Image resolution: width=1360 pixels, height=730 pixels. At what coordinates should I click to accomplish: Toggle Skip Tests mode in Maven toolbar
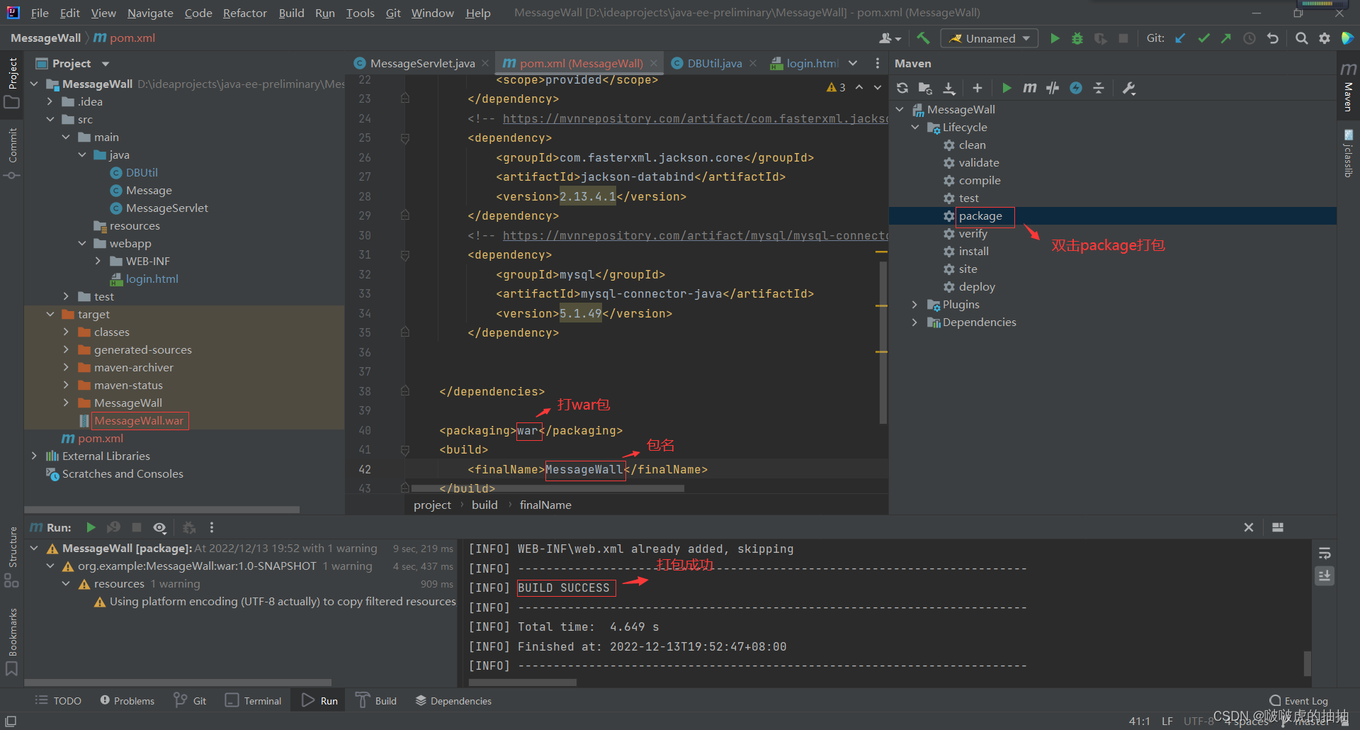pyautogui.click(x=1076, y=88)
